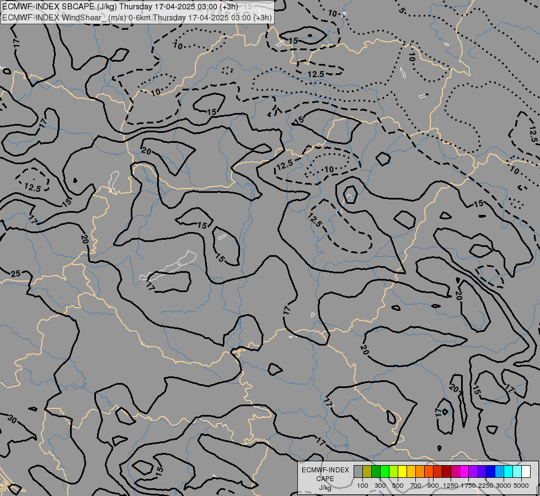The width and height of the screenshot is (540, 496).
Task: Click the white swatch ending the legend
Action: [526, 472]
